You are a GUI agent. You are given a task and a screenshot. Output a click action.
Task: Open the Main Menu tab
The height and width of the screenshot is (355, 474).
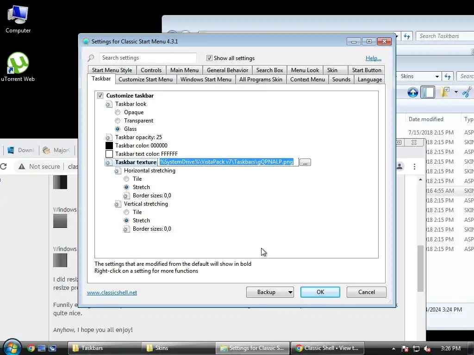184,70
